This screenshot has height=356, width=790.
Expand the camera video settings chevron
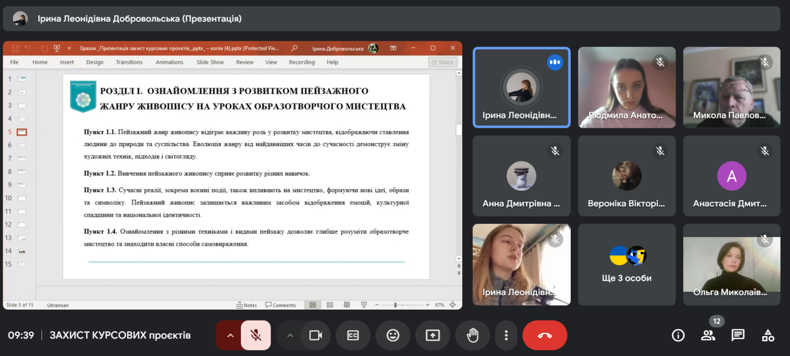click(x=290, y=335)
